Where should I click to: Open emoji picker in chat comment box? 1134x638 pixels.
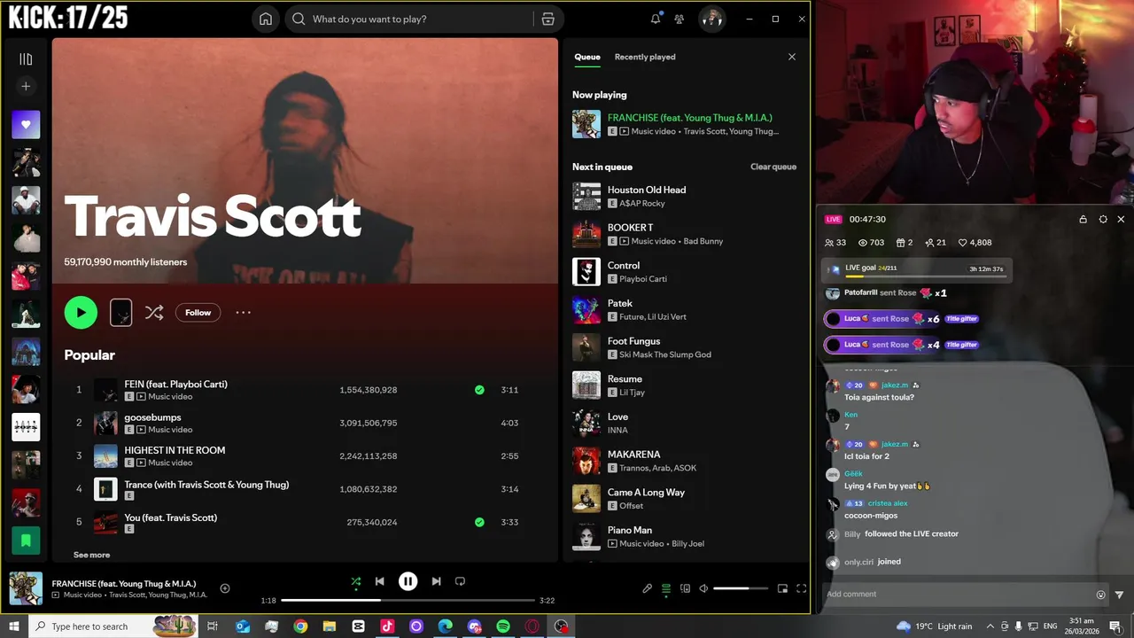point(1101,595)
